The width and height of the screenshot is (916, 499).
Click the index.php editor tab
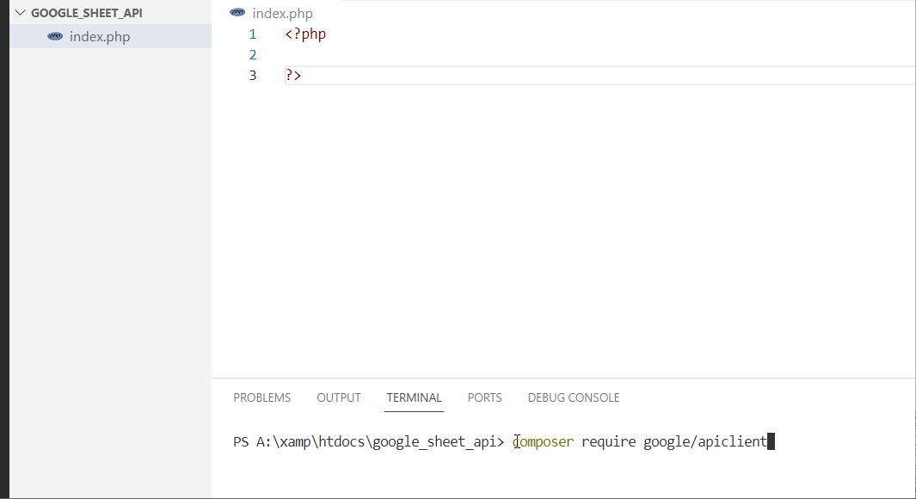[283, 13]
